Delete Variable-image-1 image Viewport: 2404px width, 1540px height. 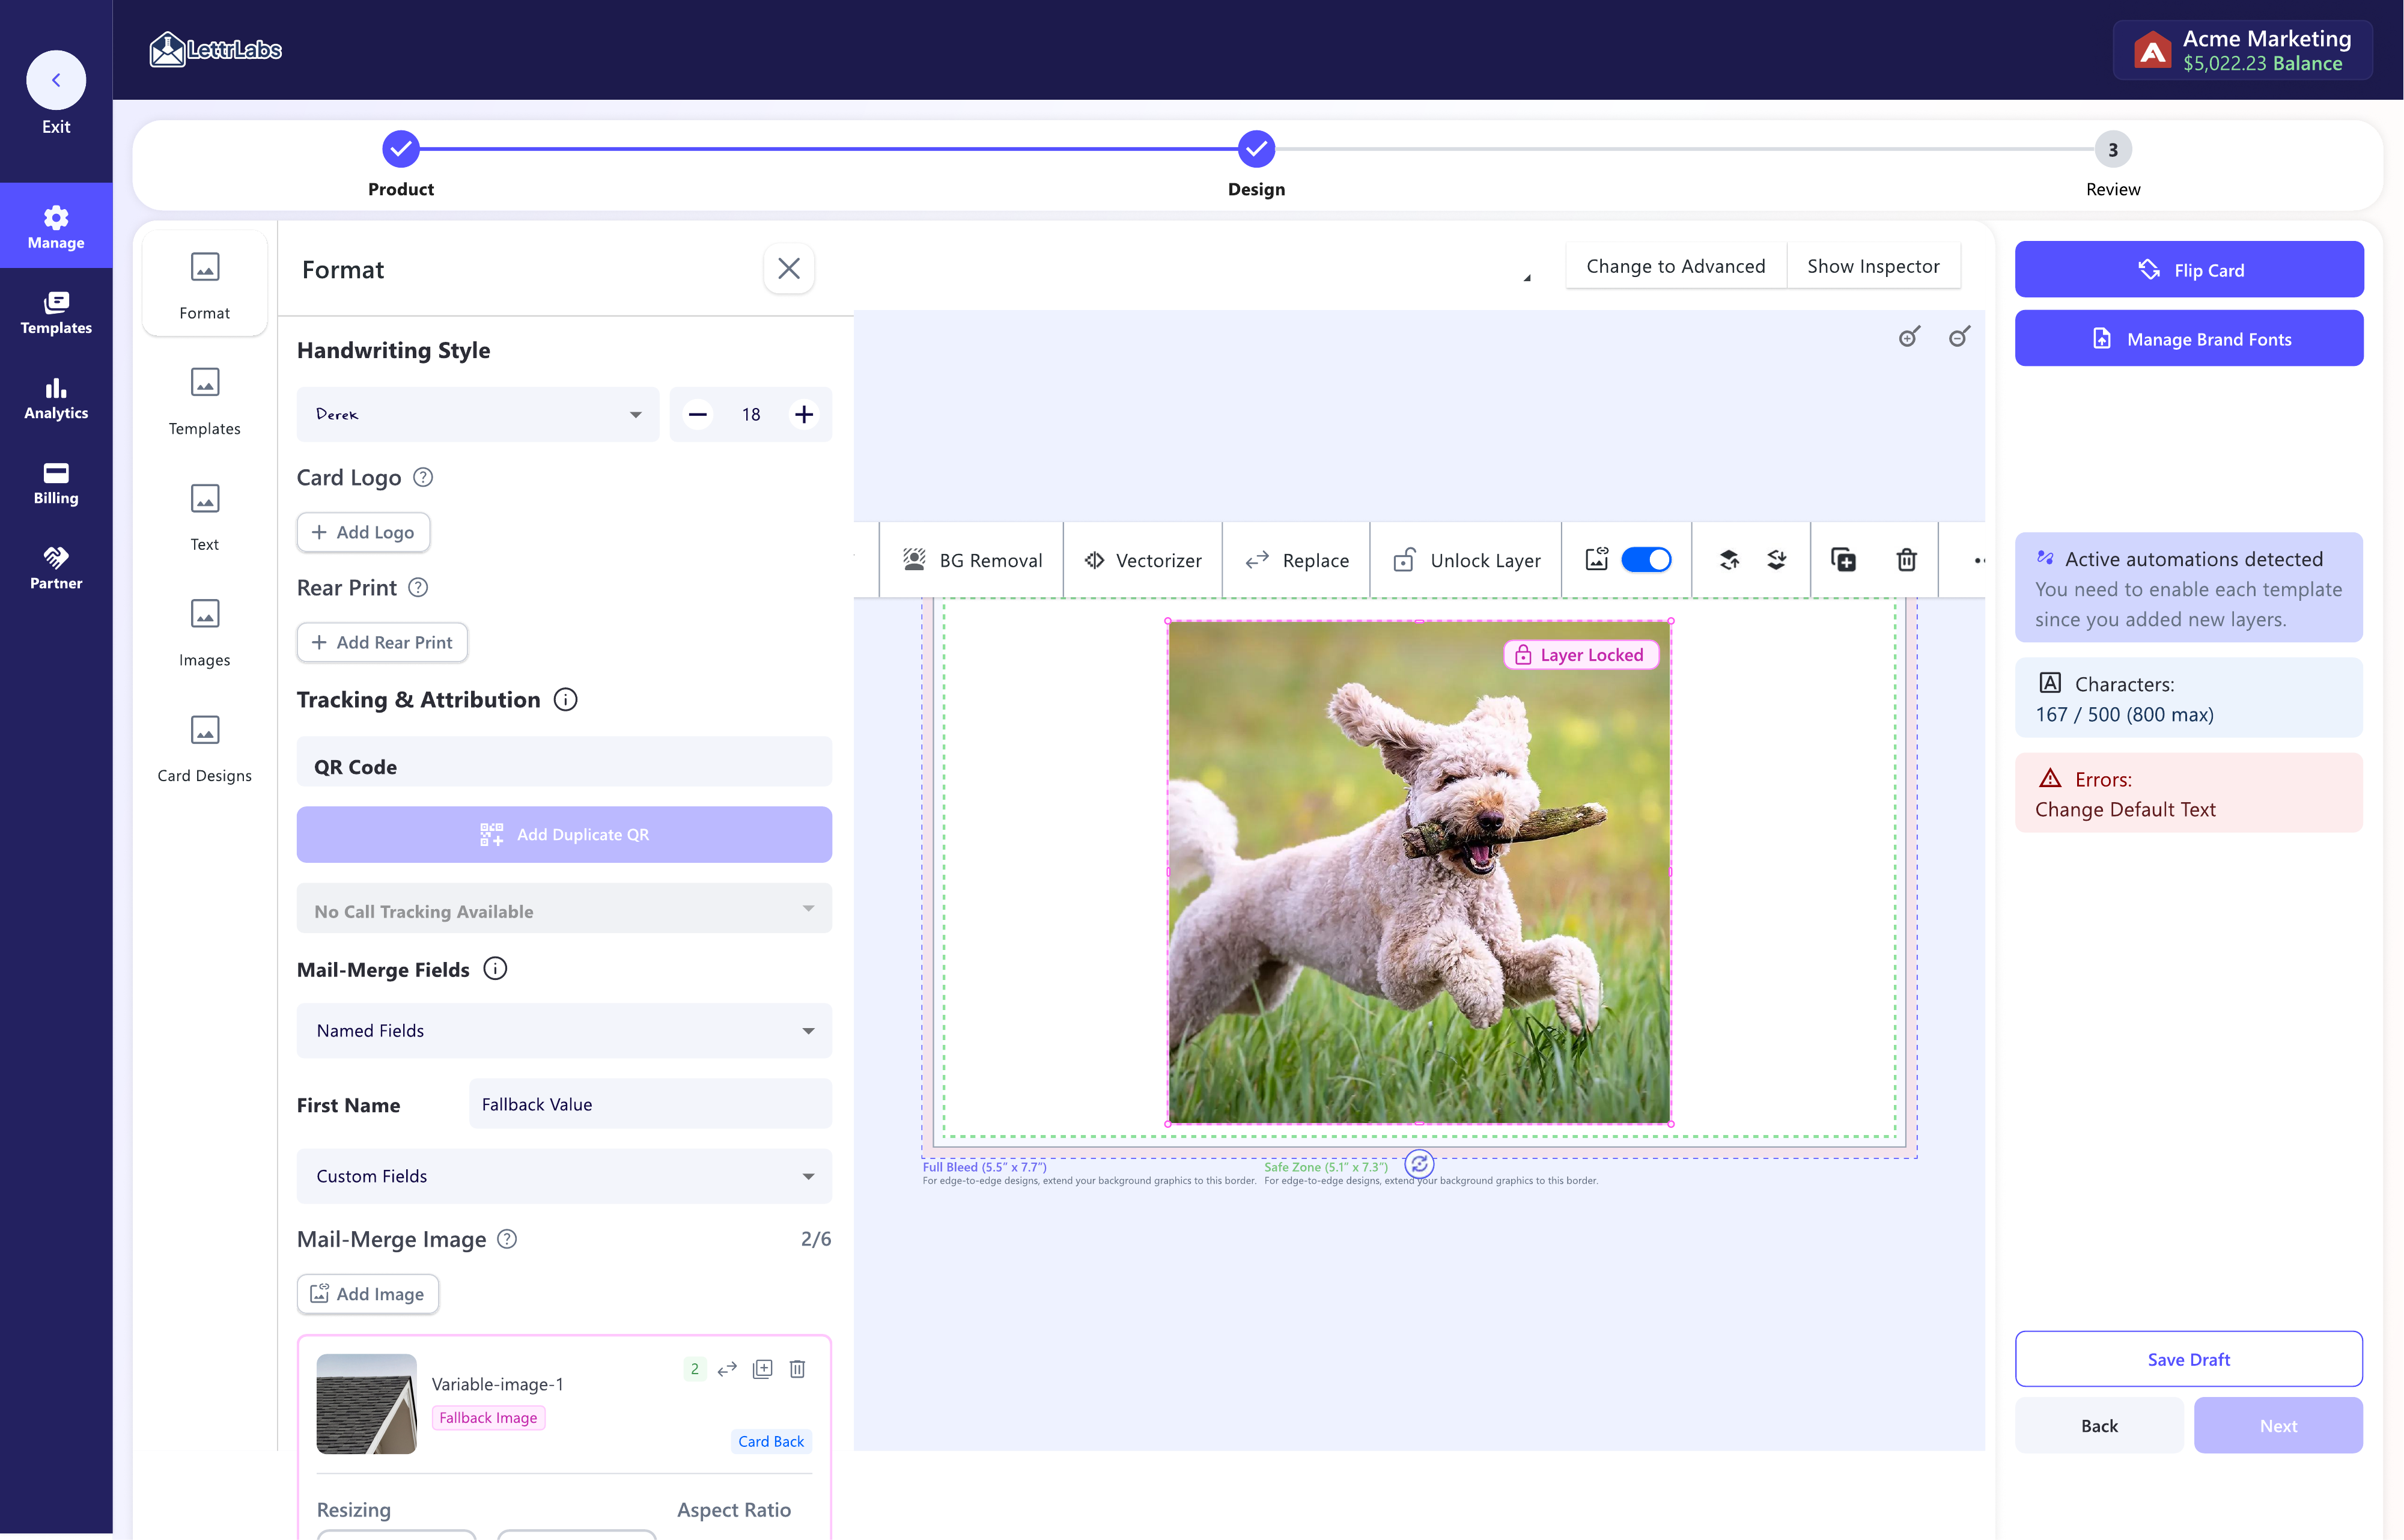coord(797,1369)
